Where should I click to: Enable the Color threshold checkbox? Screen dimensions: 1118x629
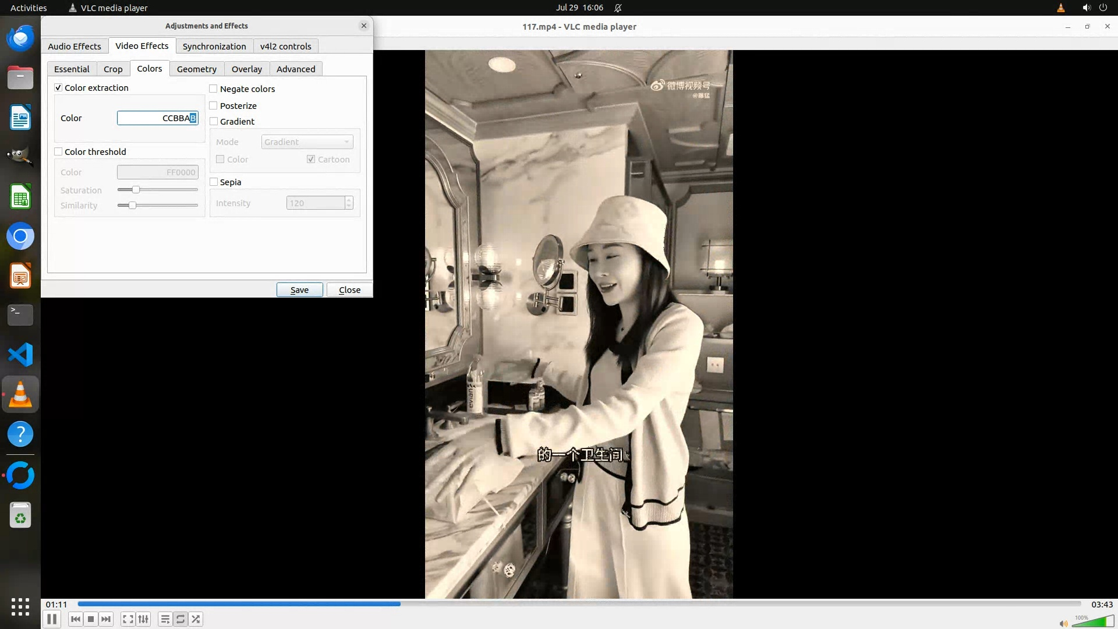click(x=58, y=152)
